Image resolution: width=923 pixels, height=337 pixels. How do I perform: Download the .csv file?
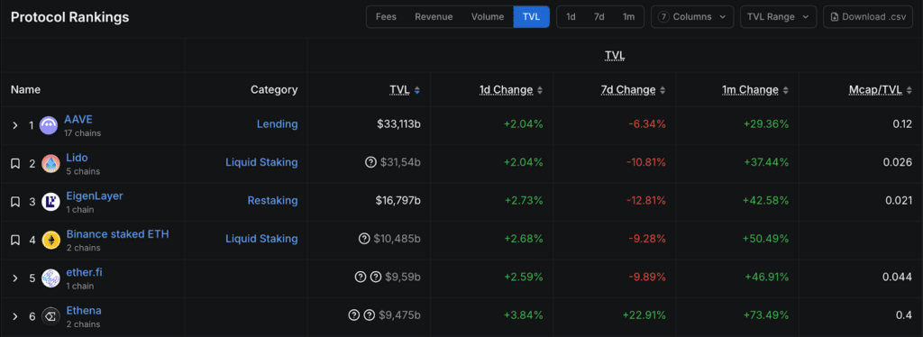868,17
